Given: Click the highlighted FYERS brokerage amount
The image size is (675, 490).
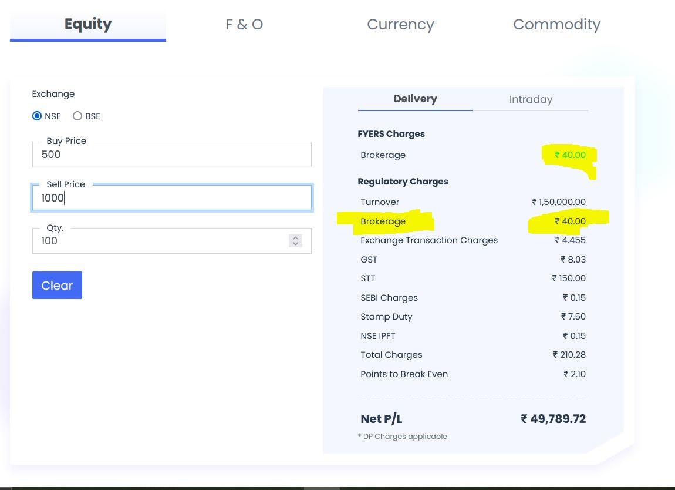Looking at the screenshot, I should pos(570,155).
